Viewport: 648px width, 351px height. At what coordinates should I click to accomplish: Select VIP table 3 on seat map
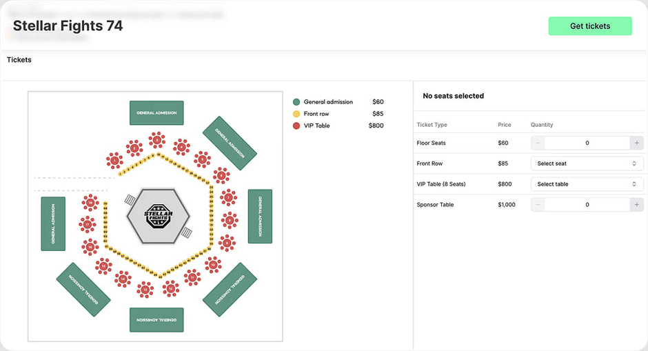pos(157,140)
